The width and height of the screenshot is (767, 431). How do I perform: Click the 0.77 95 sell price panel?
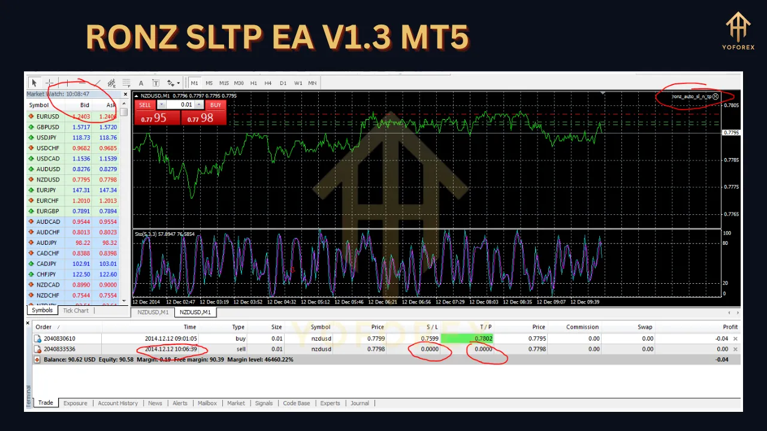(158, 118)
